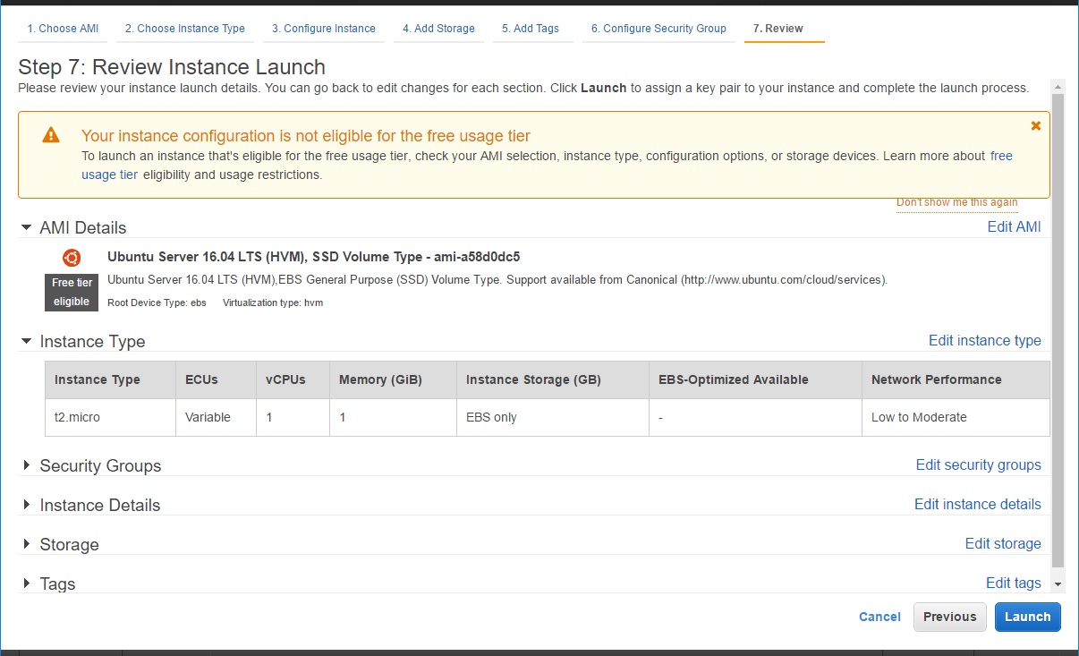Collapse the AMI Details section
The width and height of the screenshot is (1079, 656).
tap(27, 227)
